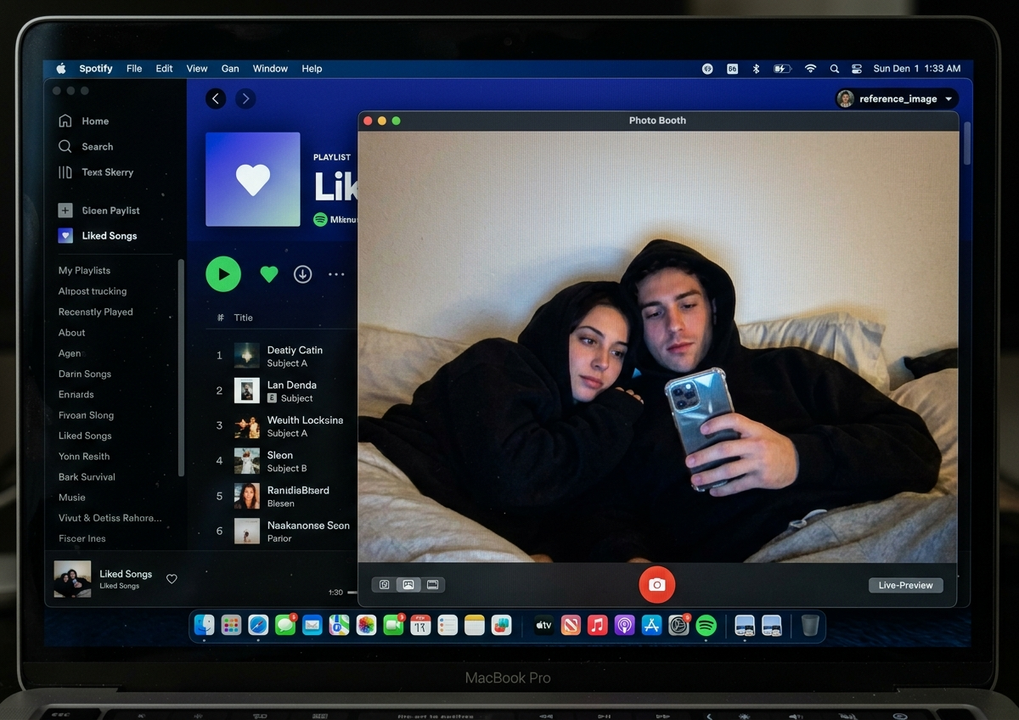This screenshot has width=1019, height=720.
Task: Open Finder from the Dock
Action: [205, 626]
